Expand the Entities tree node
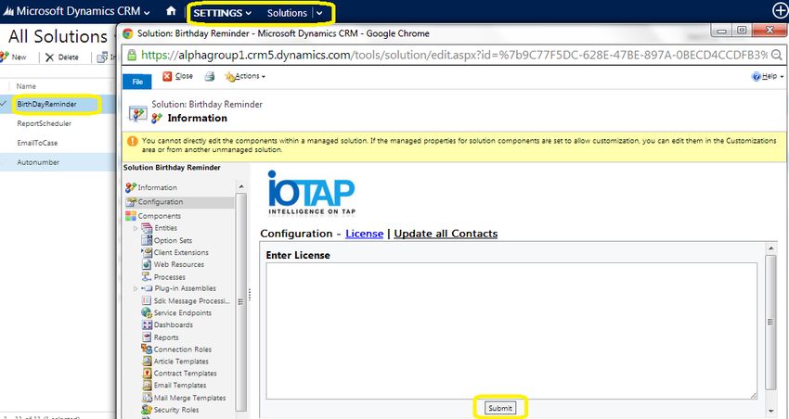Screen dimensions: 789x419 coord(136,228)
